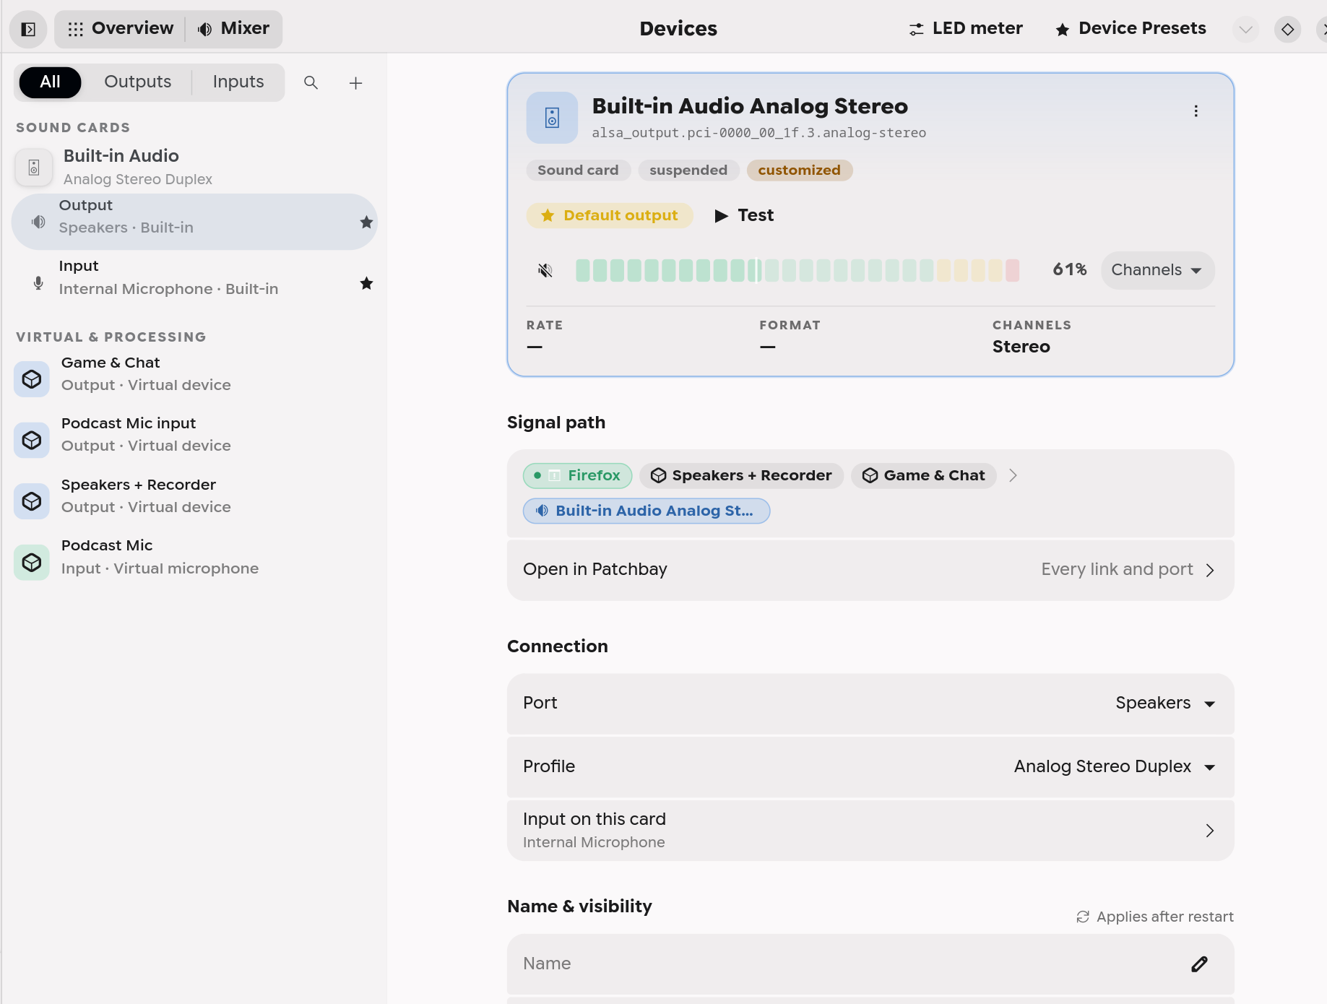Viewport: 1327px width, 1004px height.
Task: Play the Test sound
Action: (x=744, y=215)
